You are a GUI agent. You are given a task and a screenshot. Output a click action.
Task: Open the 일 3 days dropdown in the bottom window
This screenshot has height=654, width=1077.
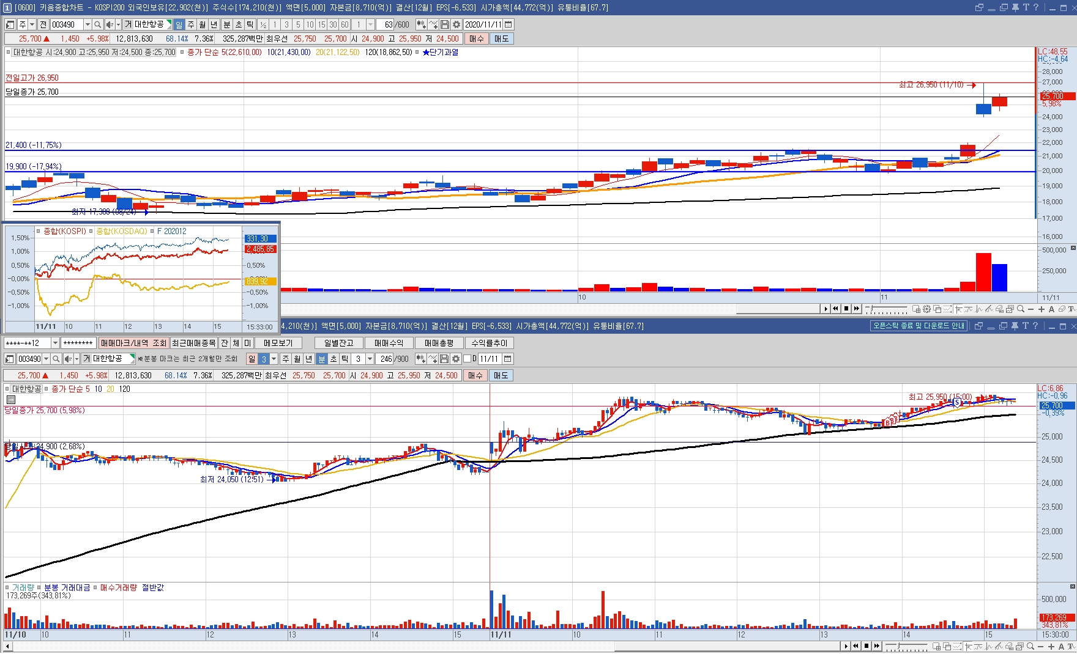[x=274, y=359]
